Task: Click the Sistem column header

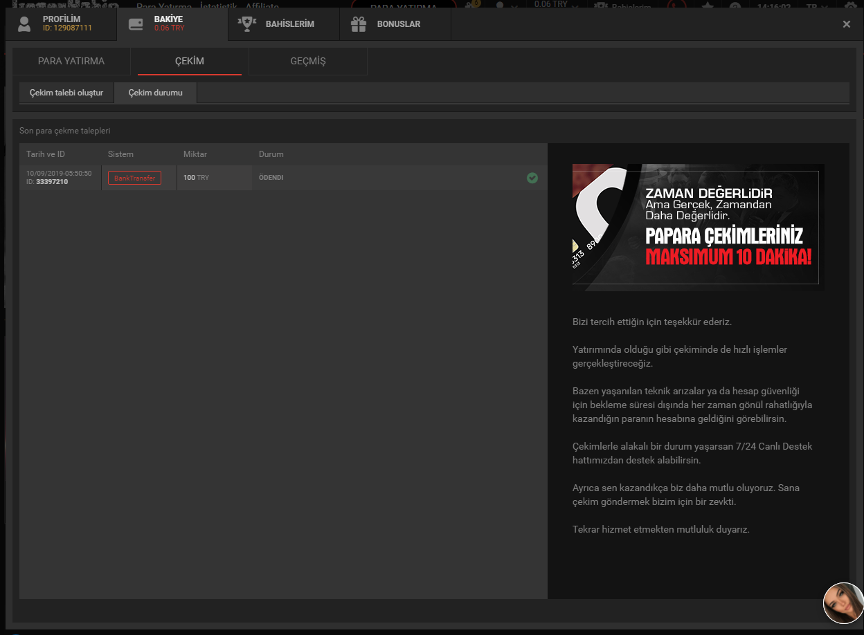Action: tap(120, 154)
